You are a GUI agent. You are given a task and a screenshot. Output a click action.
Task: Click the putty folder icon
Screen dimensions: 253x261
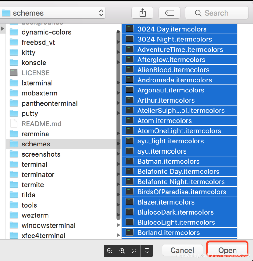click(14, 114)
